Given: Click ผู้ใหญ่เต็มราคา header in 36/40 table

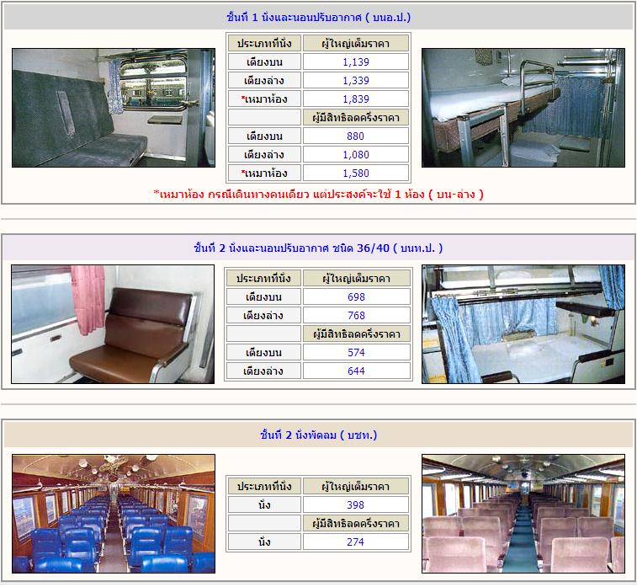Looking at the screenshot, I should tap(356, 278).
